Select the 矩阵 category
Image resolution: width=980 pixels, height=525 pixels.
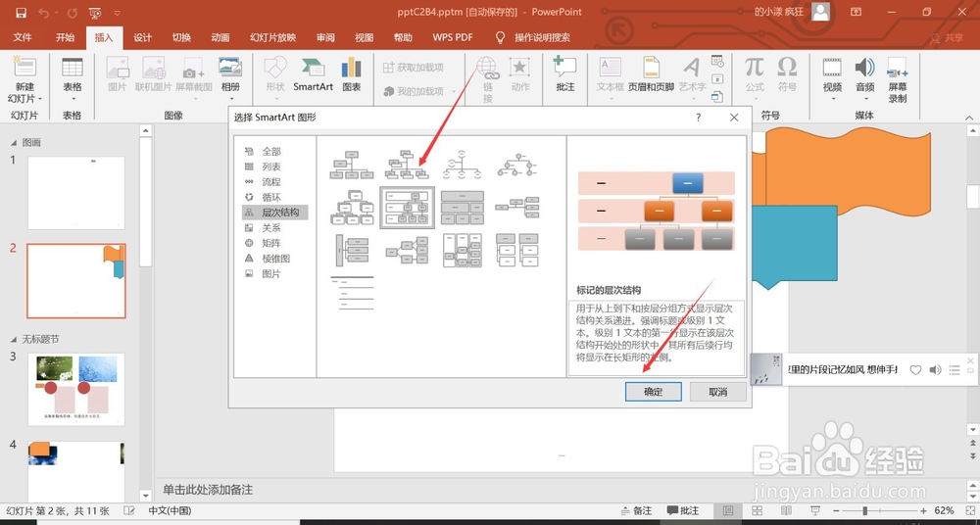pos(274,243)
